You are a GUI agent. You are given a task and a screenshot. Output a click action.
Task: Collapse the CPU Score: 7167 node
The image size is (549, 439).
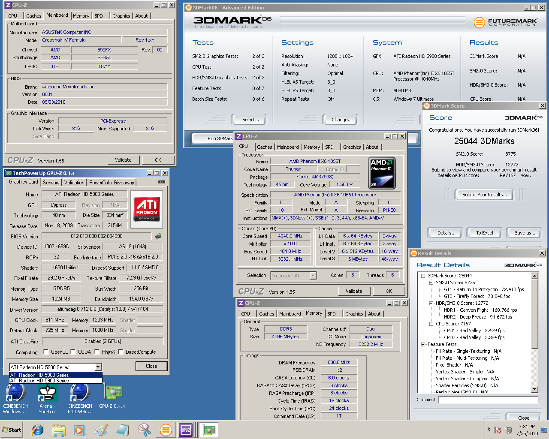(x=431, y=324)
